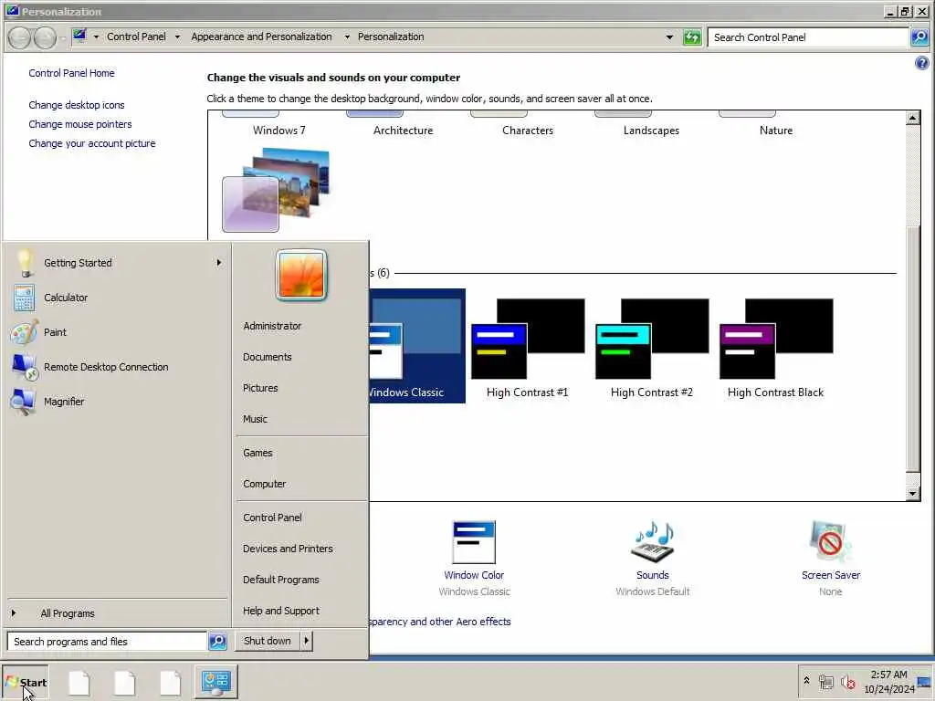Click the help question mark icon

(x=922, y=63)
